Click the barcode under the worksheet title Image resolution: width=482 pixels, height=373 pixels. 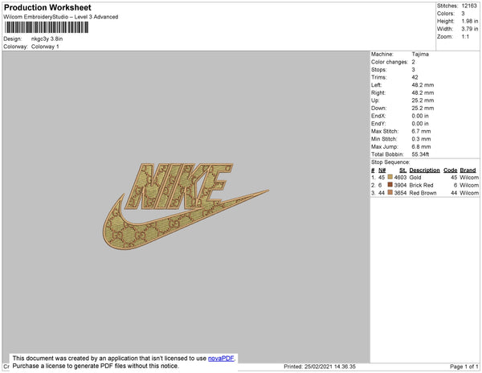click(x=47, y=27)
